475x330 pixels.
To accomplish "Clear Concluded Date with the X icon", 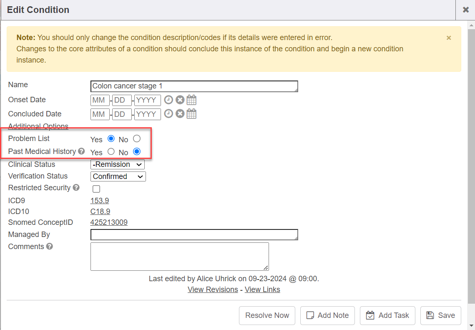I will [180, 114].
